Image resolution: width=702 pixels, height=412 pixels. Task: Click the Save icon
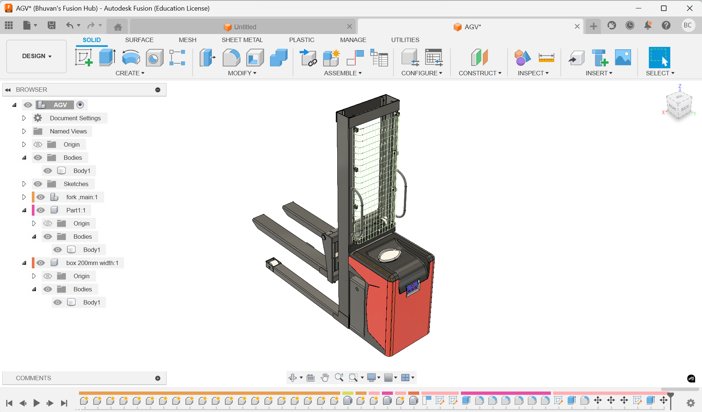tap(51, 25)
